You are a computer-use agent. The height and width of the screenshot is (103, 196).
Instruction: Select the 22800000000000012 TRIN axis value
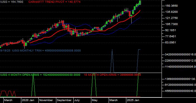click(x=180, y=60)
